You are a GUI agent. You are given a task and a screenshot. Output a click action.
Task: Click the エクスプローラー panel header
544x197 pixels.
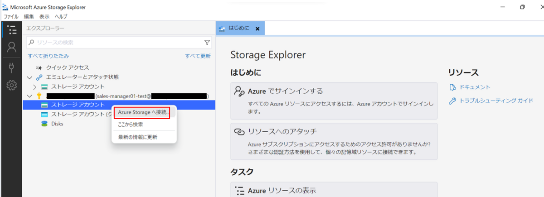[45, 28]
